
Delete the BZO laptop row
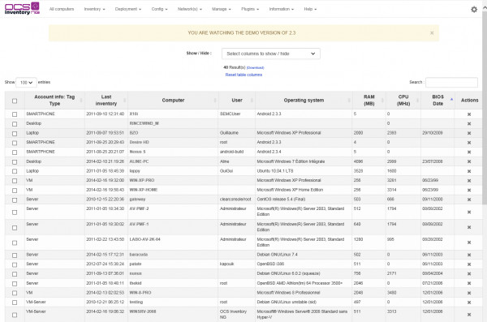click(469, 133)
